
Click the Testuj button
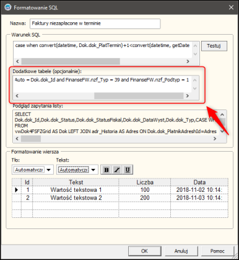tap(214, 46)
